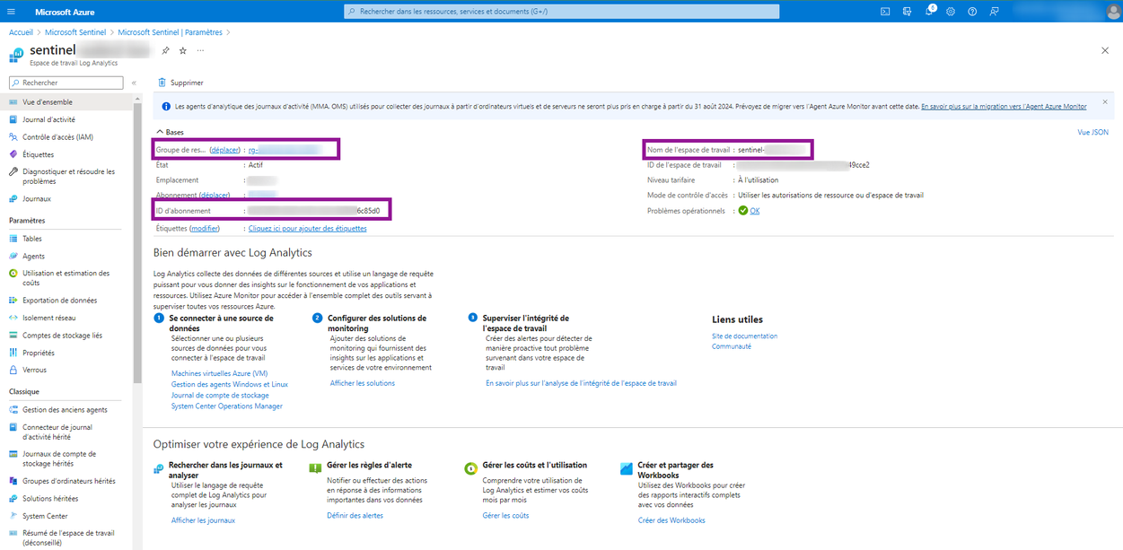The image size is (1123, 550).
Task: Click the sidebar vertical scrollbar
Action: click(137, 242)
